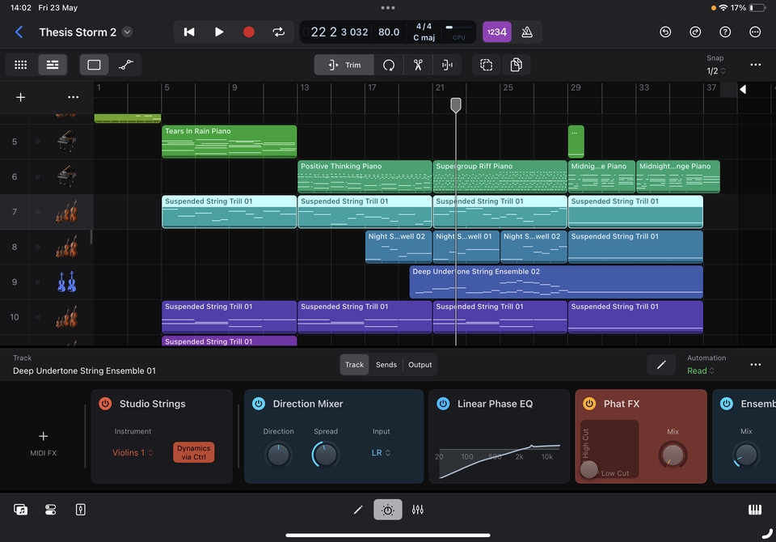Toggle Phat FX power button
Image resolution: width=776 pixels, height=542 pixels.
tap(589, 404)
